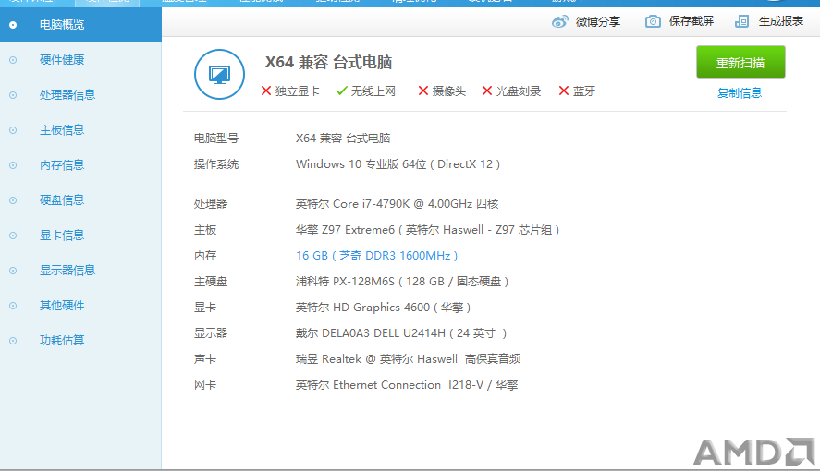Click the bullet icon beside 显示器信息
The image size is (820, 471).
click(13, 271)
